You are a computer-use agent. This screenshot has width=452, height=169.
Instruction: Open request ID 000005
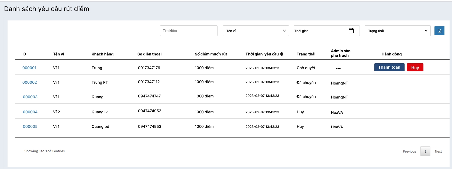(30, 126)
